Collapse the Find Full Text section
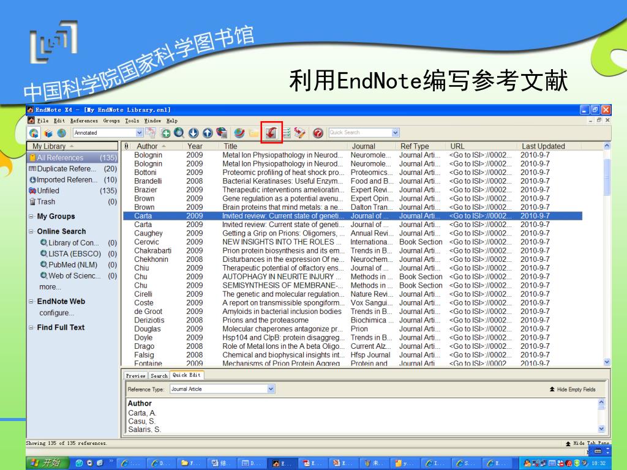The height and width of the screenshot is (470, 627). [x=31, y=327]
